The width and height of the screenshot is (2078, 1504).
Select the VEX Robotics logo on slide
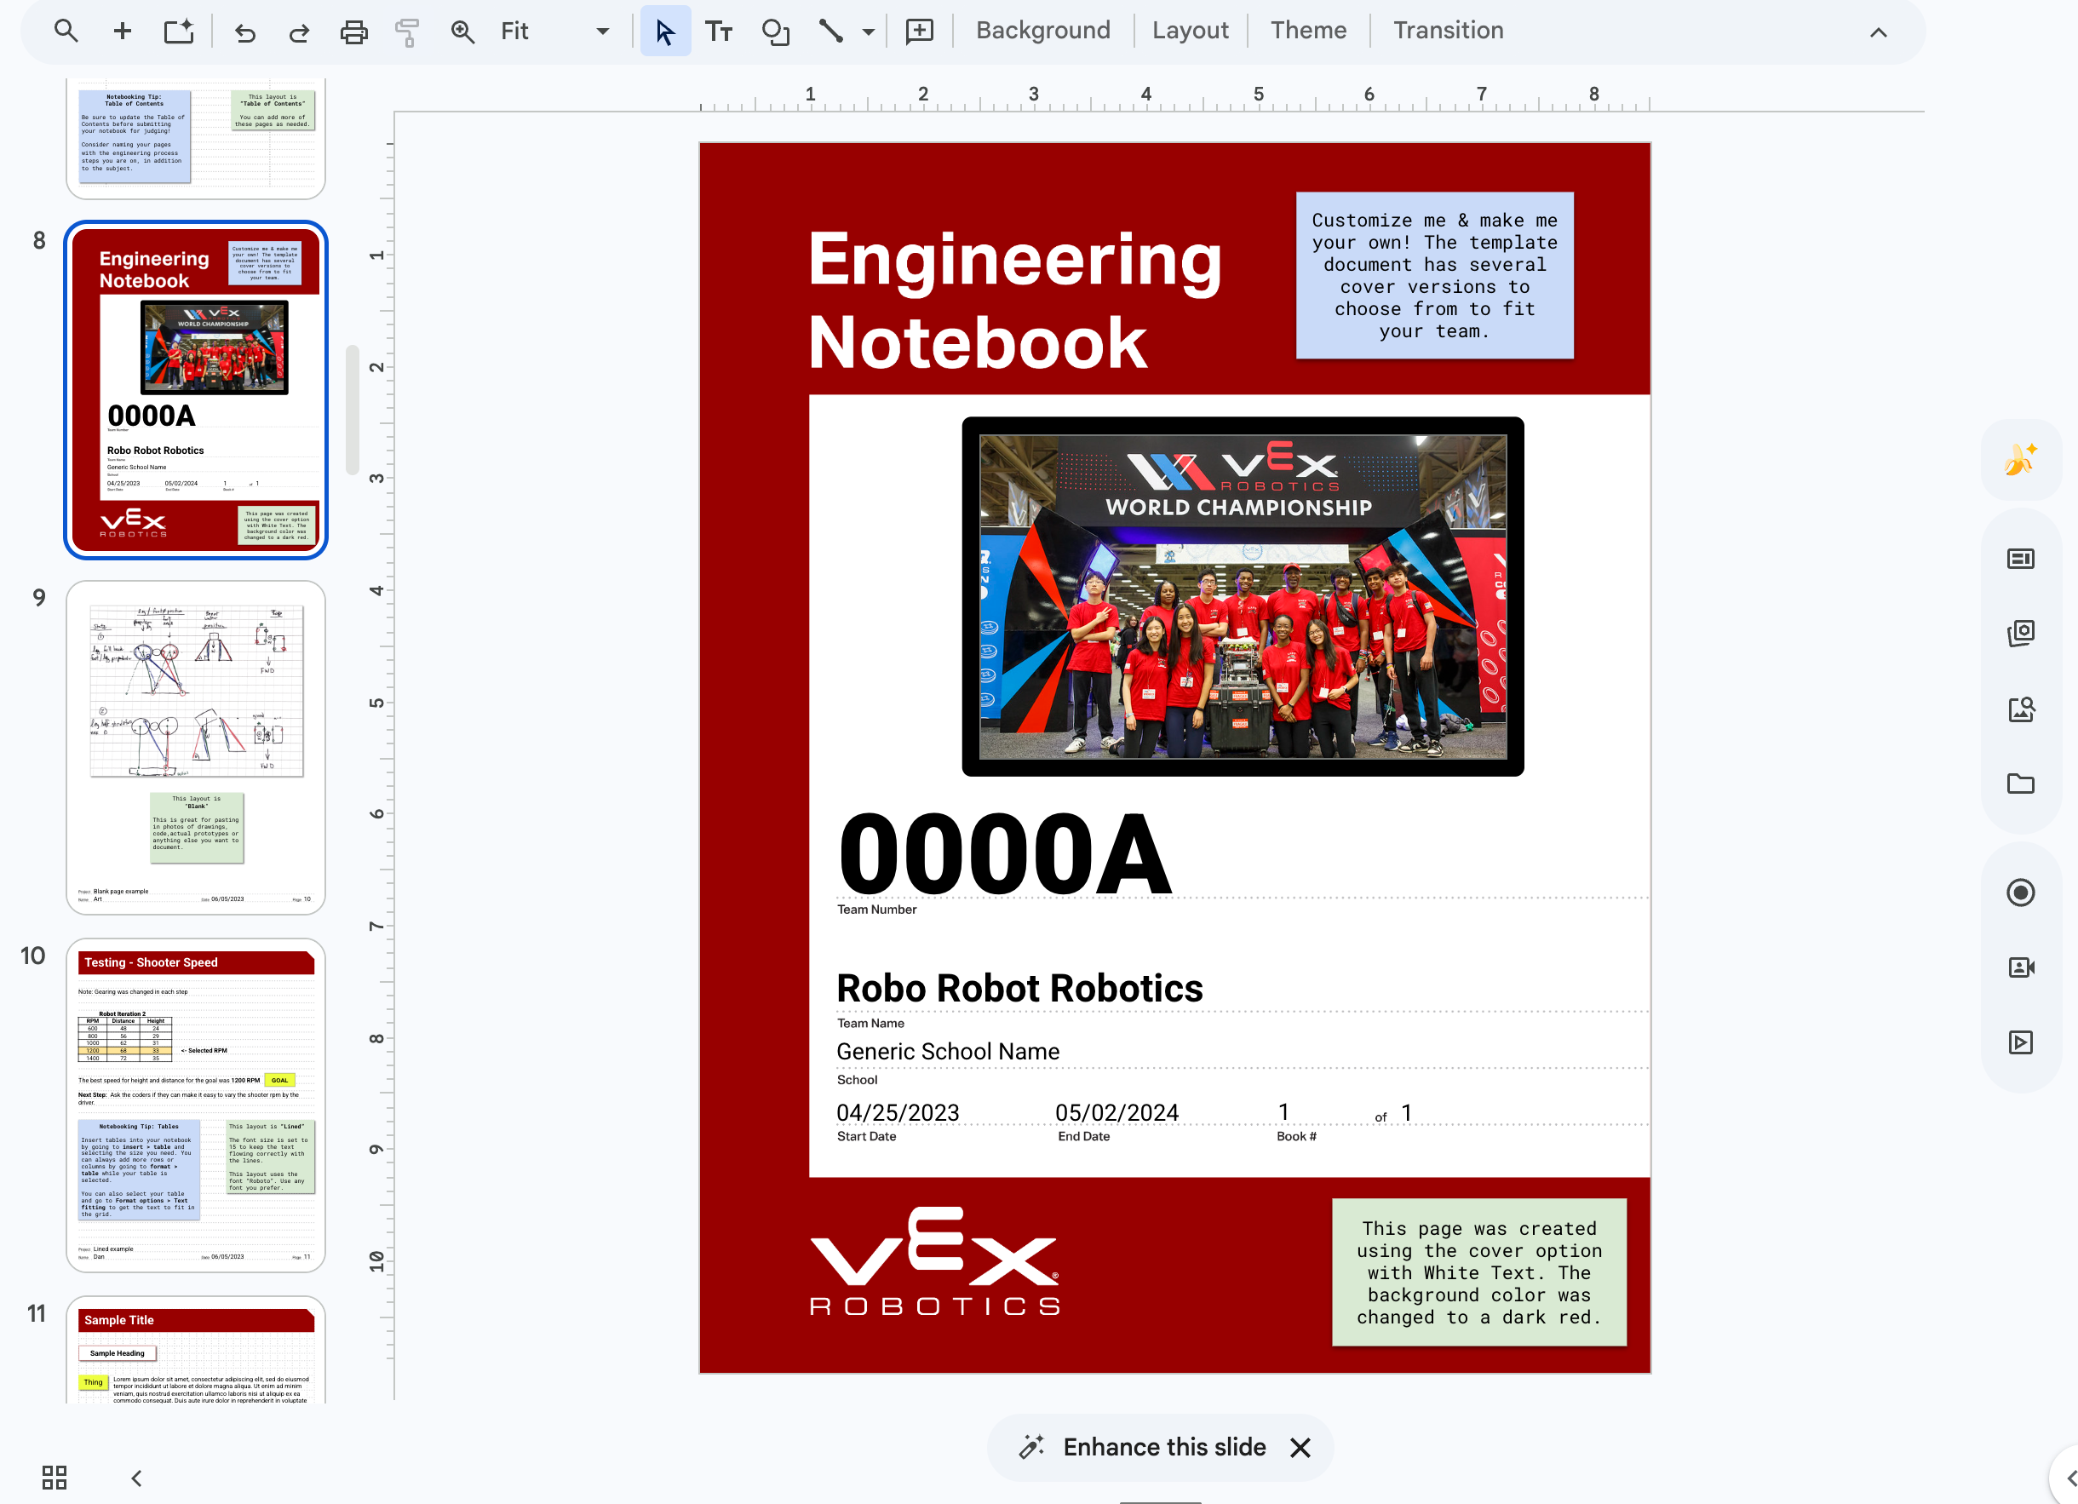tap(935, 1261)
